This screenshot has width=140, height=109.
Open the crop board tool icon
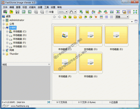point(87,12)
